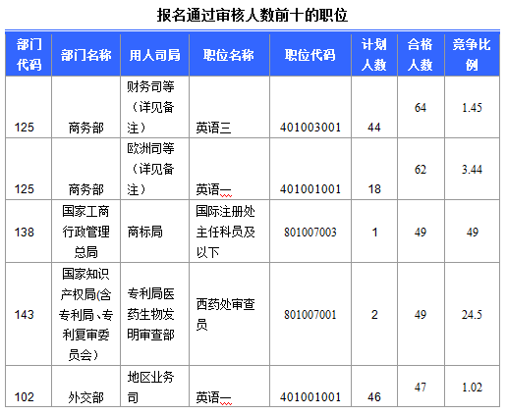Click qualified count 64

[x=421, y=108]
